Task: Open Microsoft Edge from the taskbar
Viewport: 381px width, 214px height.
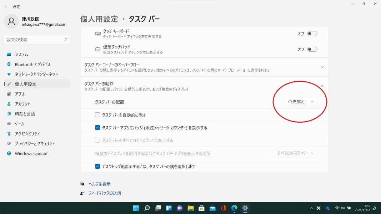Action: 234,208
